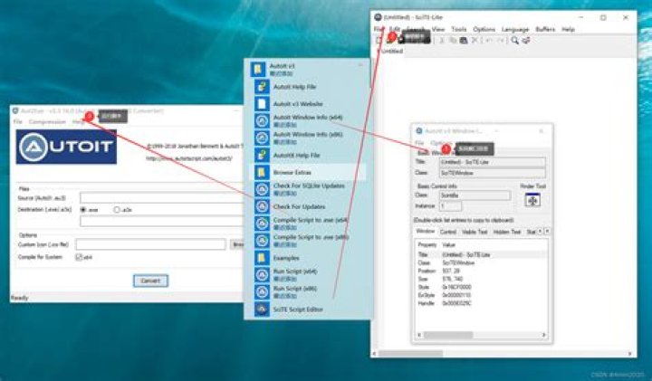Toggle the x64 Compile for System checkbox

pyautogui.click(x=79, y=257)
